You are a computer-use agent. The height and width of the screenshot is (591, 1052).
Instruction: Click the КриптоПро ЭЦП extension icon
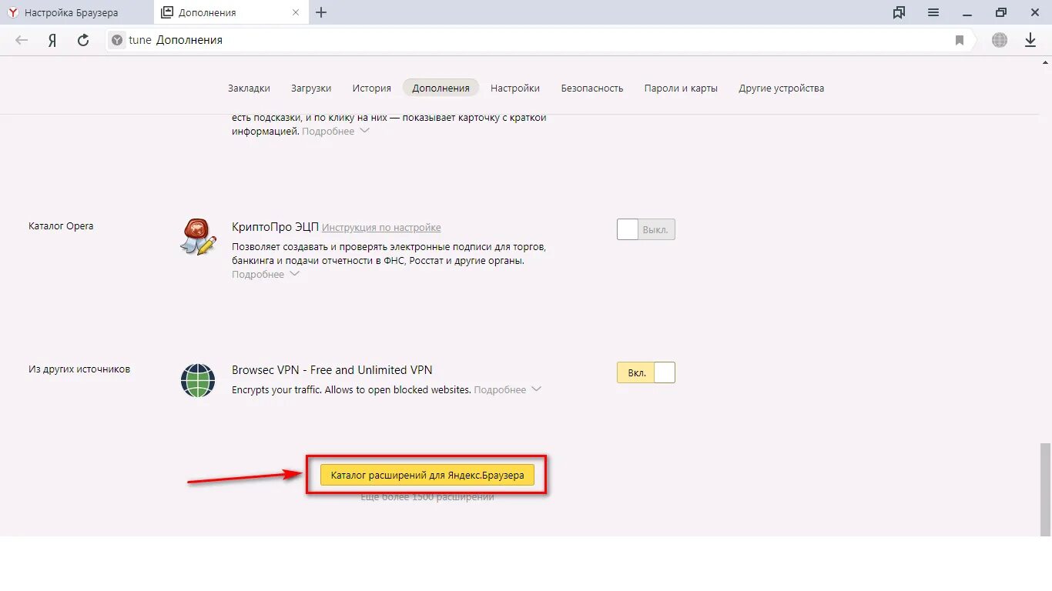(x=198, y=237)
